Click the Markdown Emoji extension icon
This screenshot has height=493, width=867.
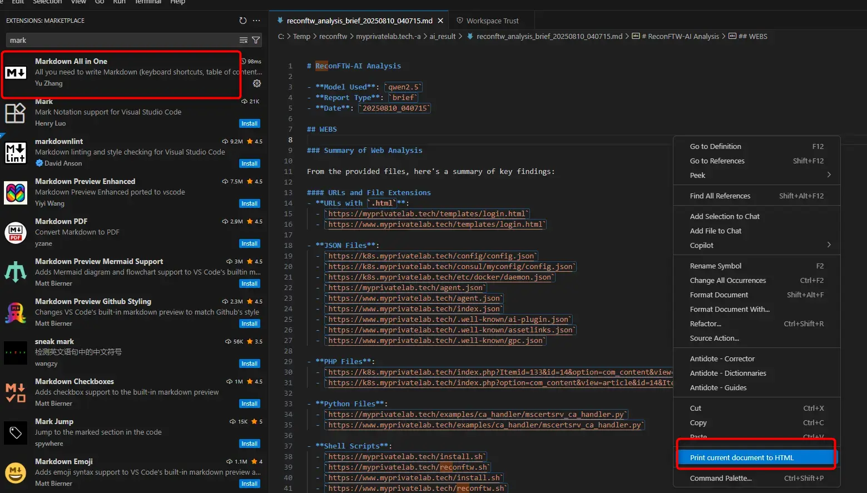click(x=15, y=472)
